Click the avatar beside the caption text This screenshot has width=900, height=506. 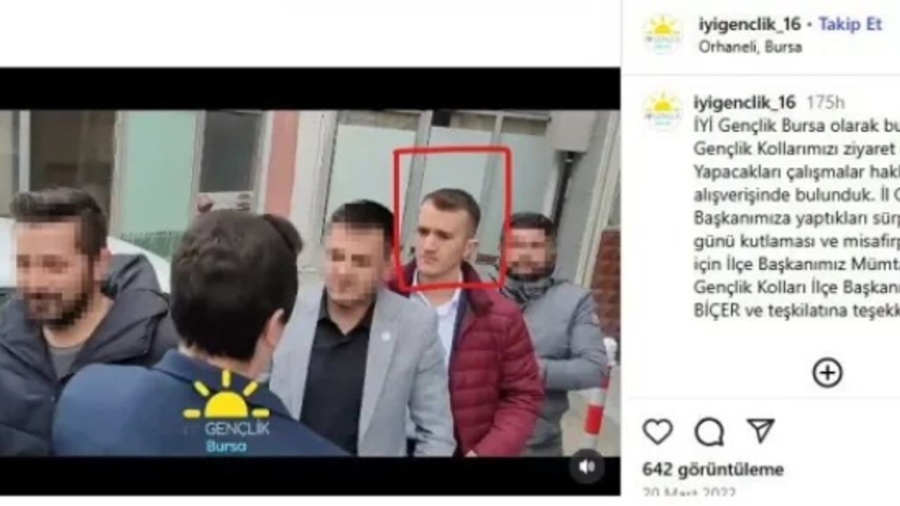(x=662, y=111)
